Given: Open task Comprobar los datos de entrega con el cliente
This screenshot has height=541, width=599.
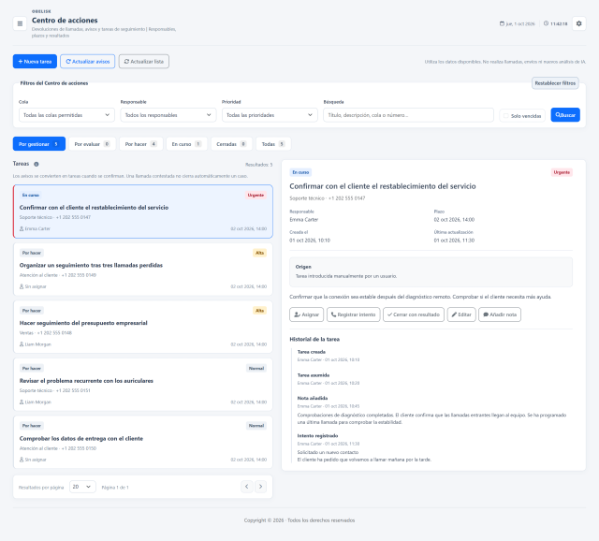Looking at the screenshot, I should (143, 443).
